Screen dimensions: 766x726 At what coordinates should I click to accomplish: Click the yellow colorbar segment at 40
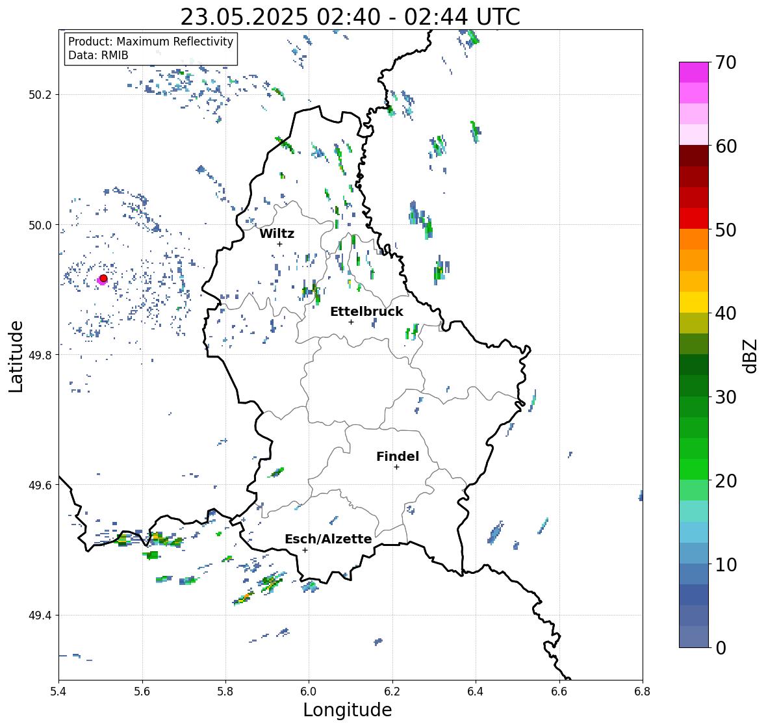[x=694, y=302]
